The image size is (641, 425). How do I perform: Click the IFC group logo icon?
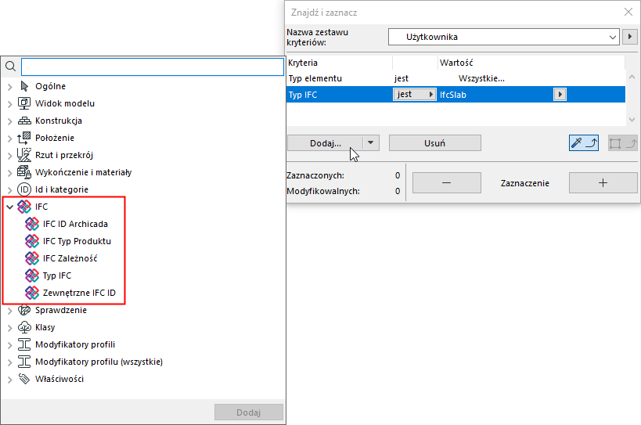point(24,207)
